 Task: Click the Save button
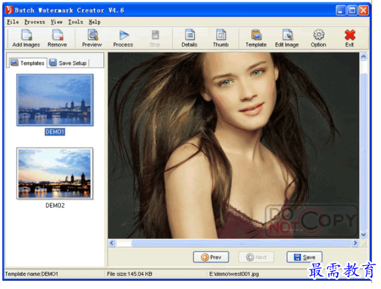click(x=304, y=257)
